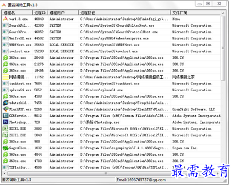
Task: Select LOCAL SERVICE user of WUDFHost.exe
Action: coord(61,45)
